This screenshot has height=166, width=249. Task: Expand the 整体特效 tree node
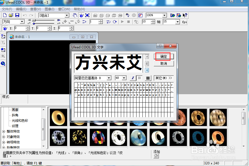pyautogui.click(x=4, y=131)
